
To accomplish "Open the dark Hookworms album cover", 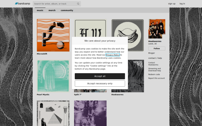I will [x=136, y=76].
